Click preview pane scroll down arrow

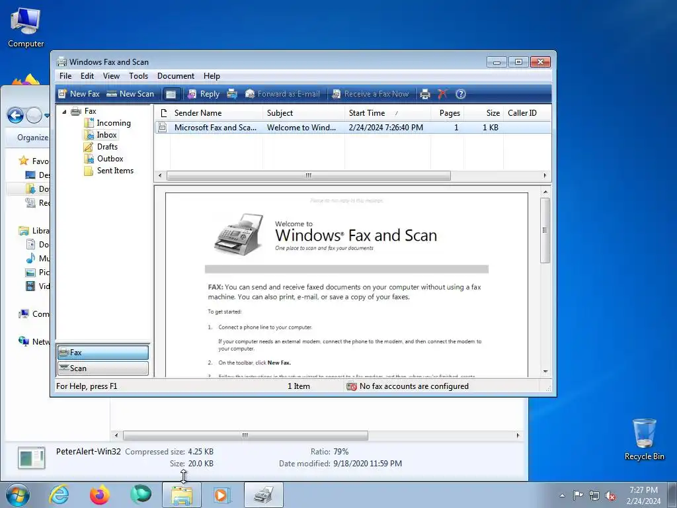[x=545, y=372]
